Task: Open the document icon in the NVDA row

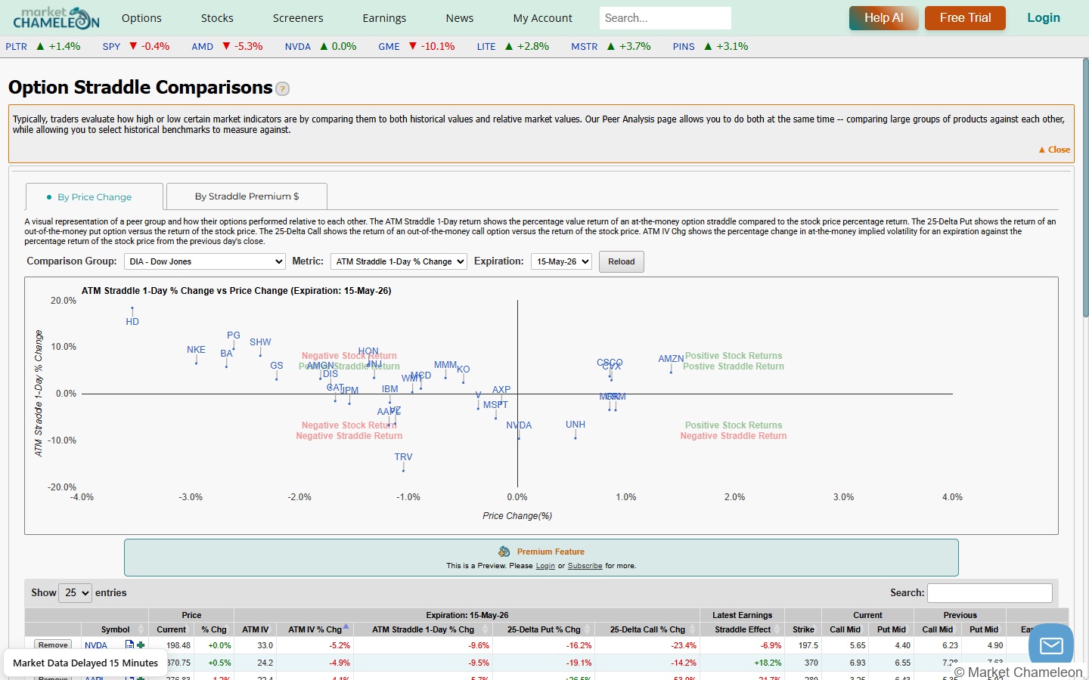Action: pos(129,645)
